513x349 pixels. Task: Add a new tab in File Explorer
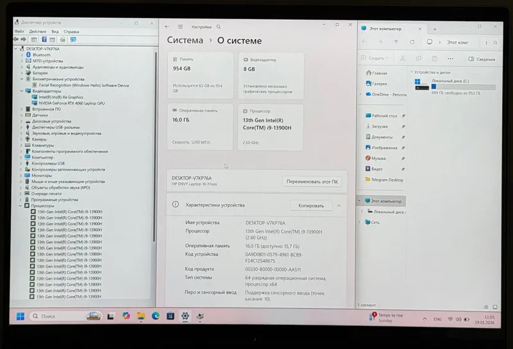[435, 29]
